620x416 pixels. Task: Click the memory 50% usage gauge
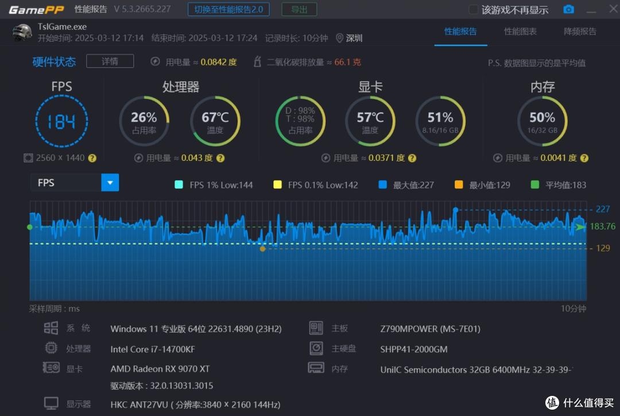542,121
